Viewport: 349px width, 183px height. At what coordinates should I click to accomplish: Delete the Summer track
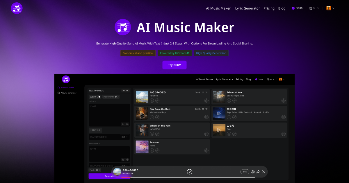(x=206, y=150)
